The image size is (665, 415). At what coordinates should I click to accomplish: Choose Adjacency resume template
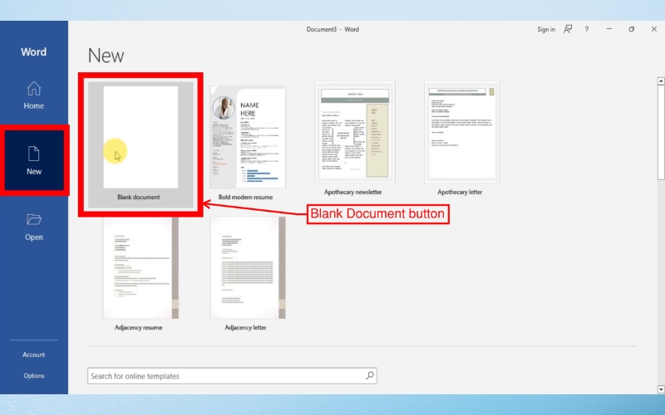pyautogui.click(x=140, y=274)
